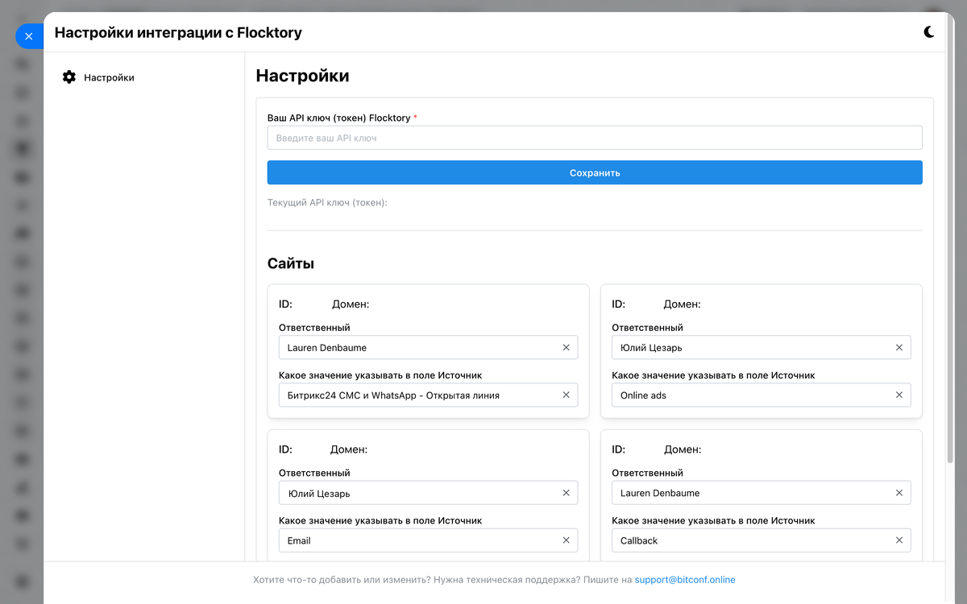Image resolution: width=967 pixels, height=604 pixels.
Task: Clear the Lauren Denbaume responsible in first site
Action: 566,348
